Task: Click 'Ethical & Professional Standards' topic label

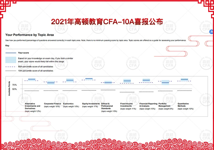Action: (x=107, y=106)
